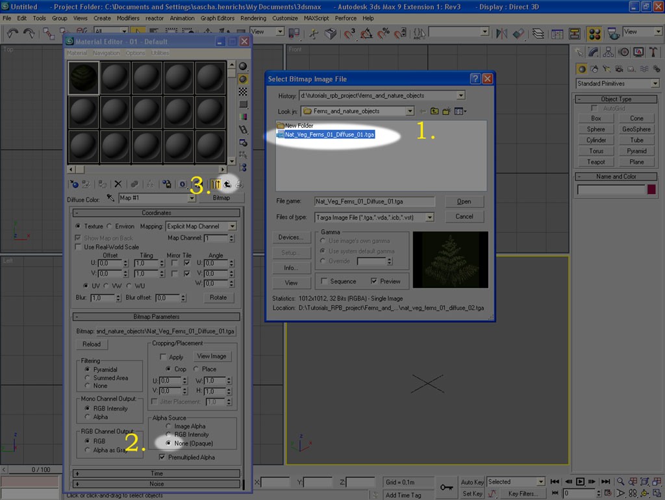The width and height of the screenshot is (665, 500).
Task: Select the Environ radio button
Action: [109, 226]
